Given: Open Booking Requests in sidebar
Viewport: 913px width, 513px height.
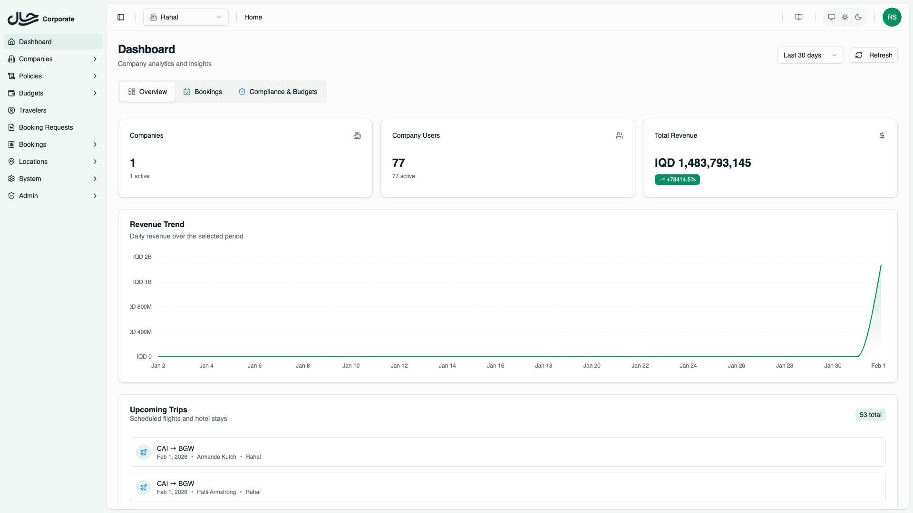Looking at the screenshot, I should point(46,127).
